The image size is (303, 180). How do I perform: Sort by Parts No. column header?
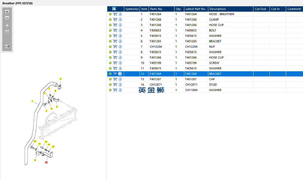tap(161, 9)
